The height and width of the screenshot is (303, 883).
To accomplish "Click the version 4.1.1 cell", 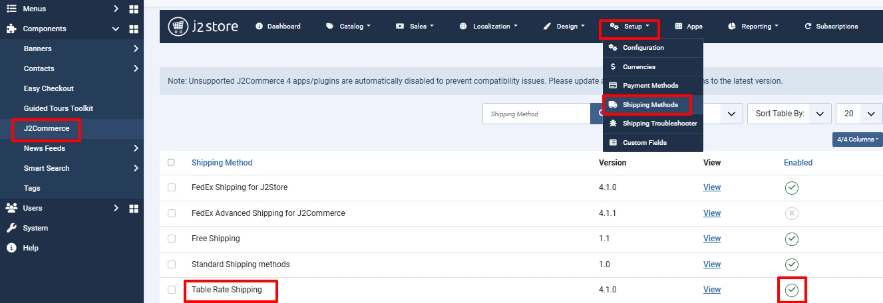I will click(x=608, y=213).
